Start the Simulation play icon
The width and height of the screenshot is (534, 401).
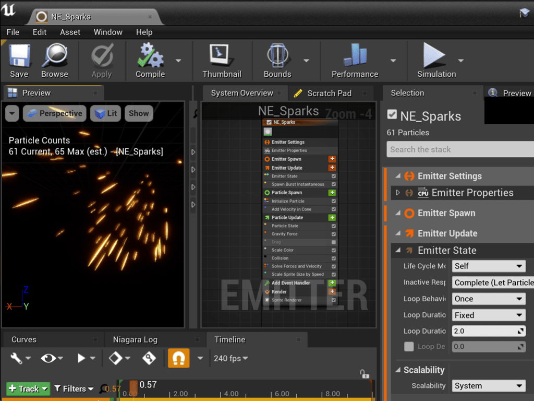pos(434,55)
